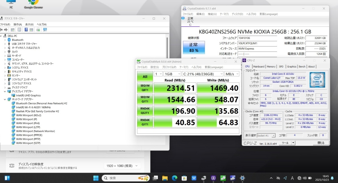Screen dimensions: 338x183
Task: Run the All benchmark button
Action: [145, 77]
